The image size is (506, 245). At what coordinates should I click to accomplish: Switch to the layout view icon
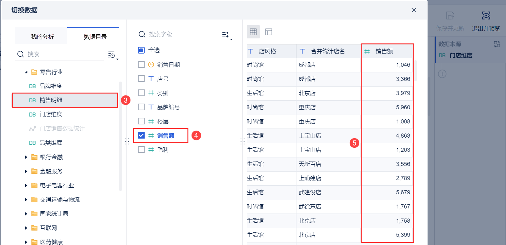point(269,32)
